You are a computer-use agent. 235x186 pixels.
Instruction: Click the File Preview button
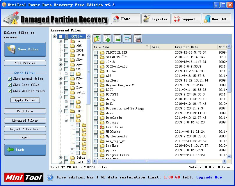(25, 63)
